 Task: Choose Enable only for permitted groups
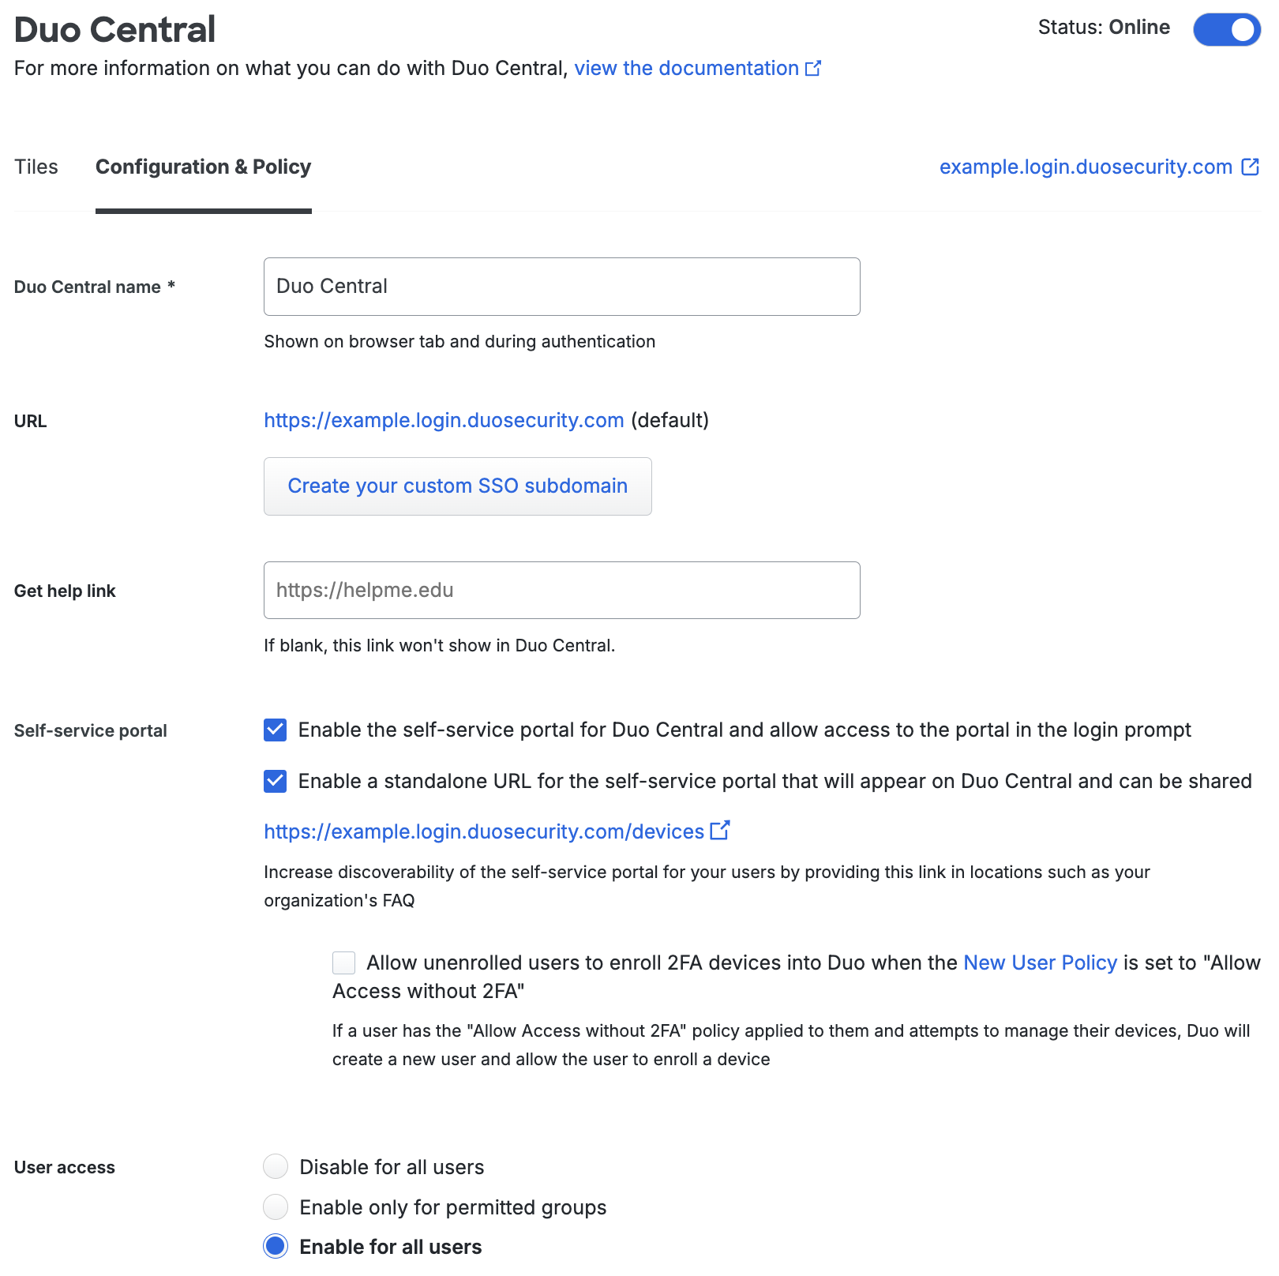276,1207
